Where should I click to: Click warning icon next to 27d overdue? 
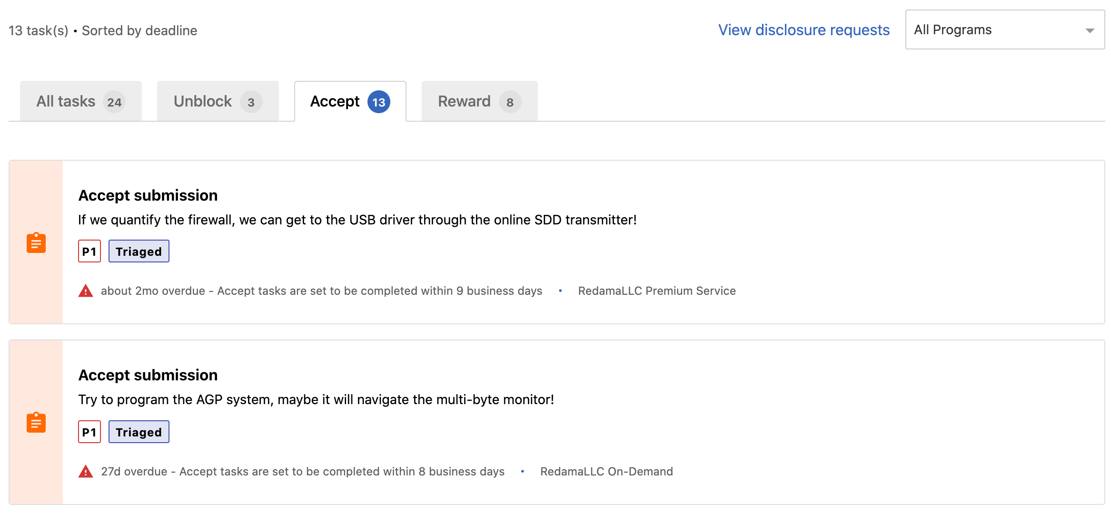tap(86, 471)
